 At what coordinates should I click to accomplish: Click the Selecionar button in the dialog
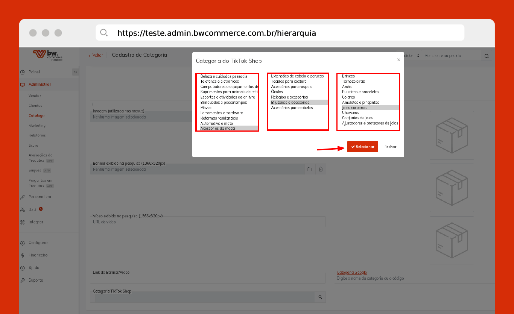[362, 147]
